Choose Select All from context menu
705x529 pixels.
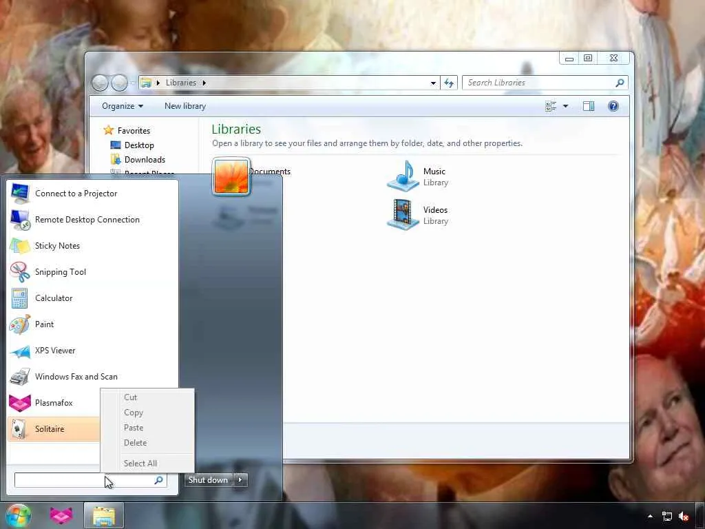147,464
